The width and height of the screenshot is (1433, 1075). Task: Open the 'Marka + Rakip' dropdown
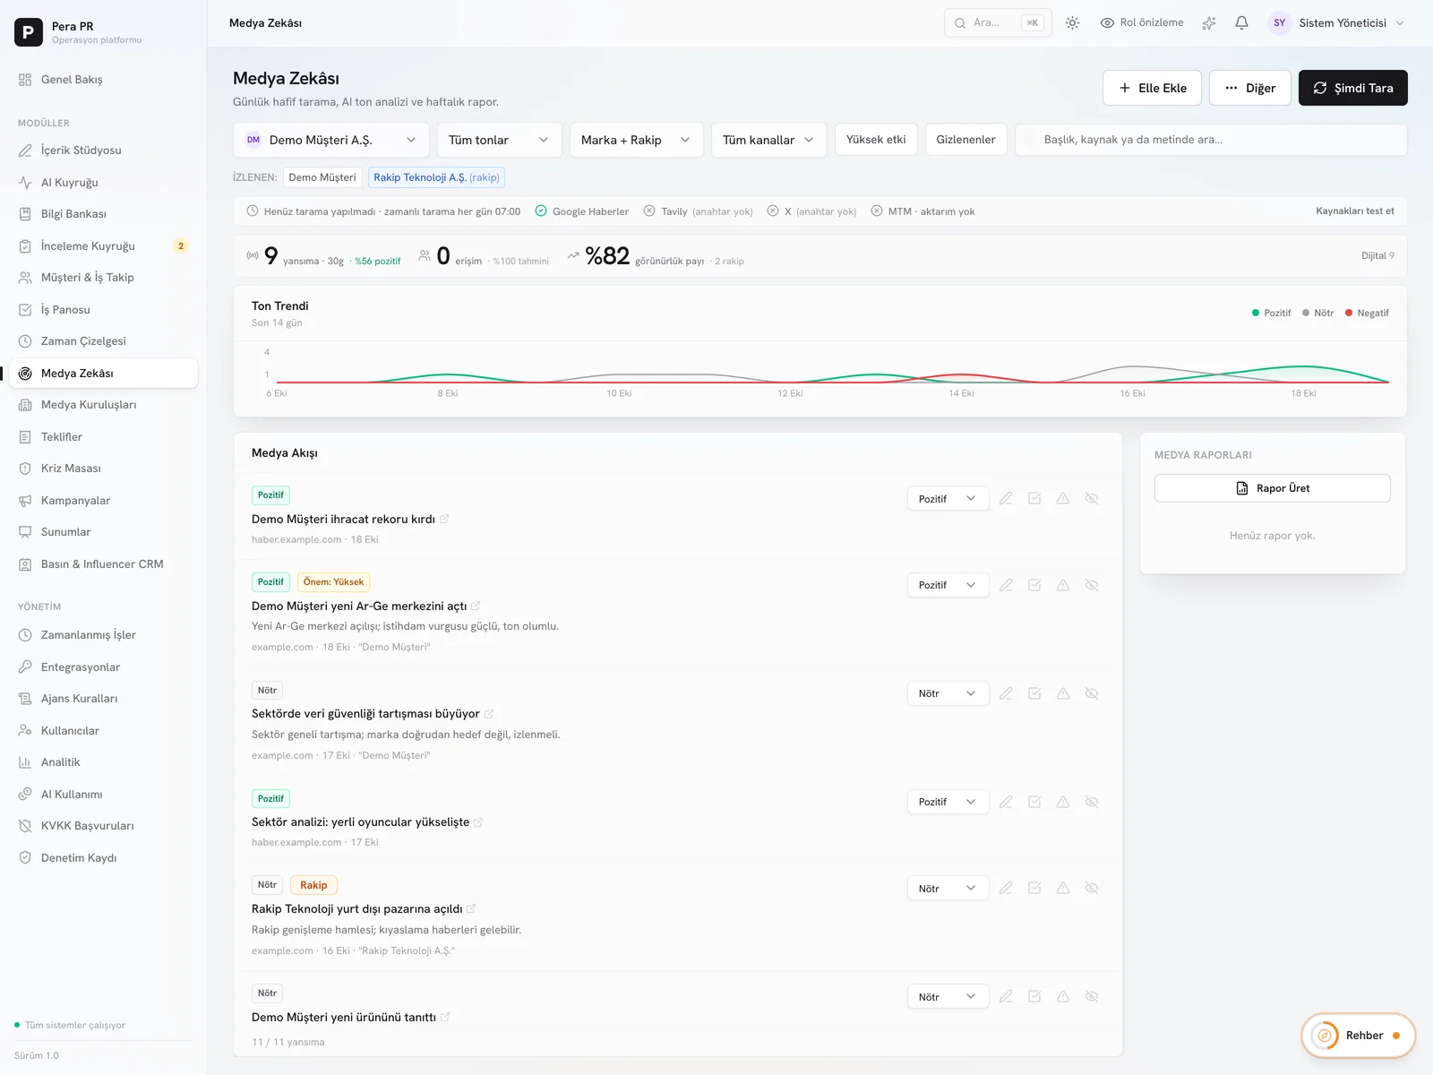[636, 140]
